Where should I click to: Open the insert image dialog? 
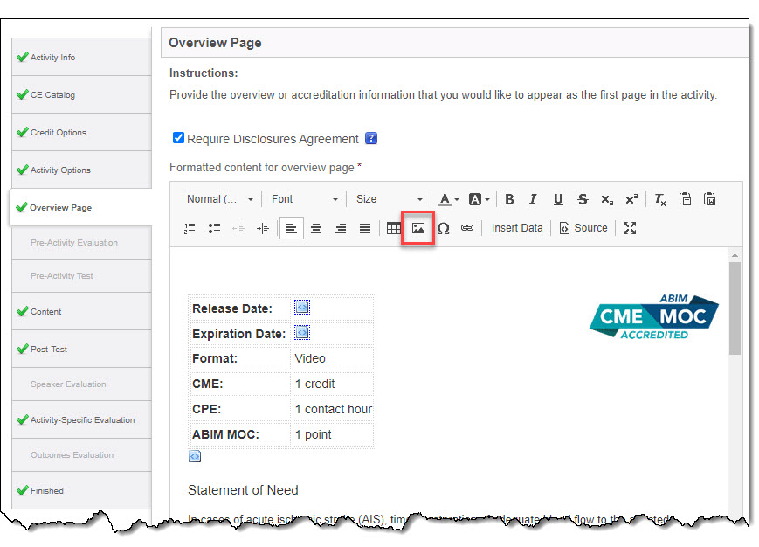(x=418, y=228)
